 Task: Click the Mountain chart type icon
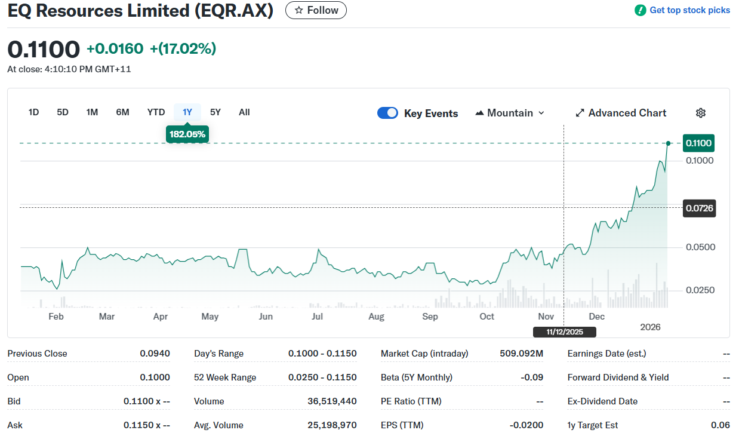pyautogui.click(x=479, y=113)
